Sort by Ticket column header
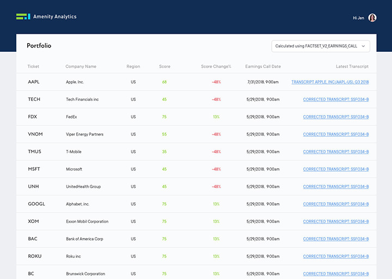392x279 pixels. point(33,66)
